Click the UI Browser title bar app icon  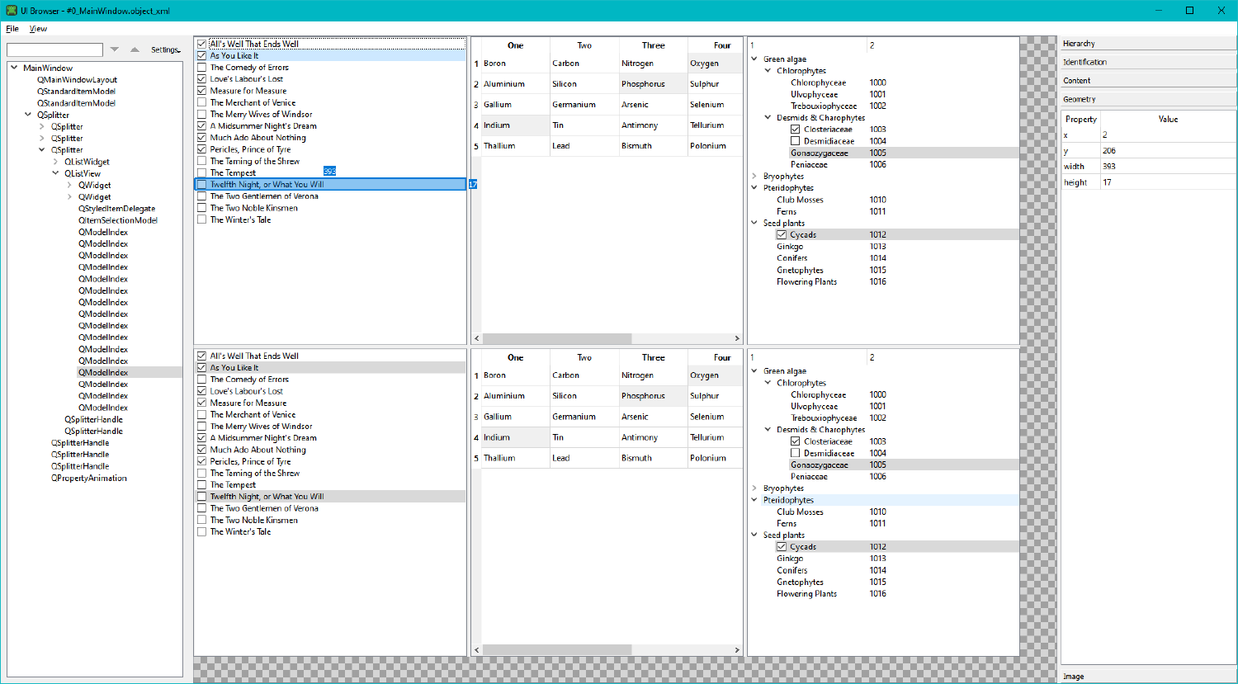point(10,11)
